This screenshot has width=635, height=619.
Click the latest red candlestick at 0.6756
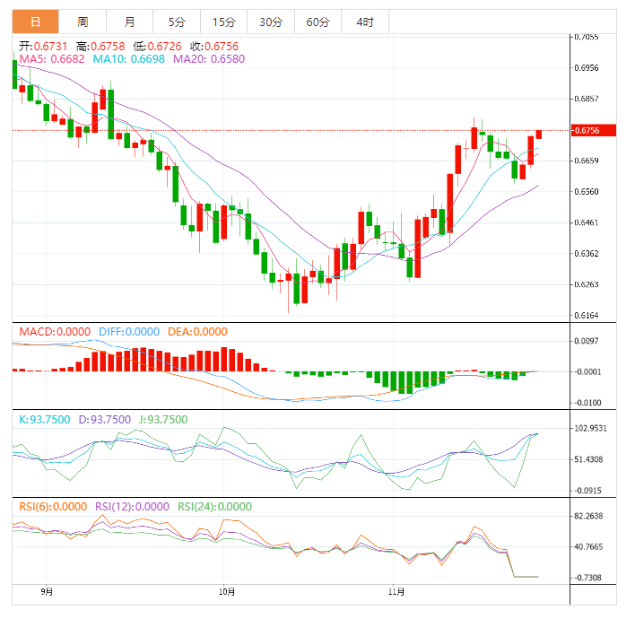point(539,135)
